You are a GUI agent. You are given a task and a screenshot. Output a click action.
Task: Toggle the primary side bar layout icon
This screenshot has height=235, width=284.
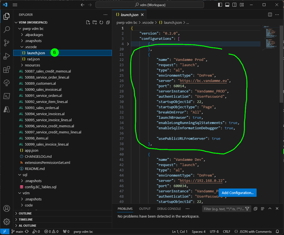220,5
